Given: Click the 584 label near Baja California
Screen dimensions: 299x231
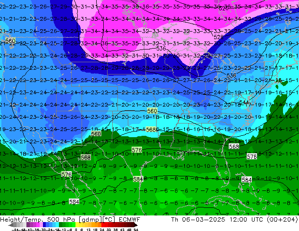Looking at the screenshot, I should [74, 202].
